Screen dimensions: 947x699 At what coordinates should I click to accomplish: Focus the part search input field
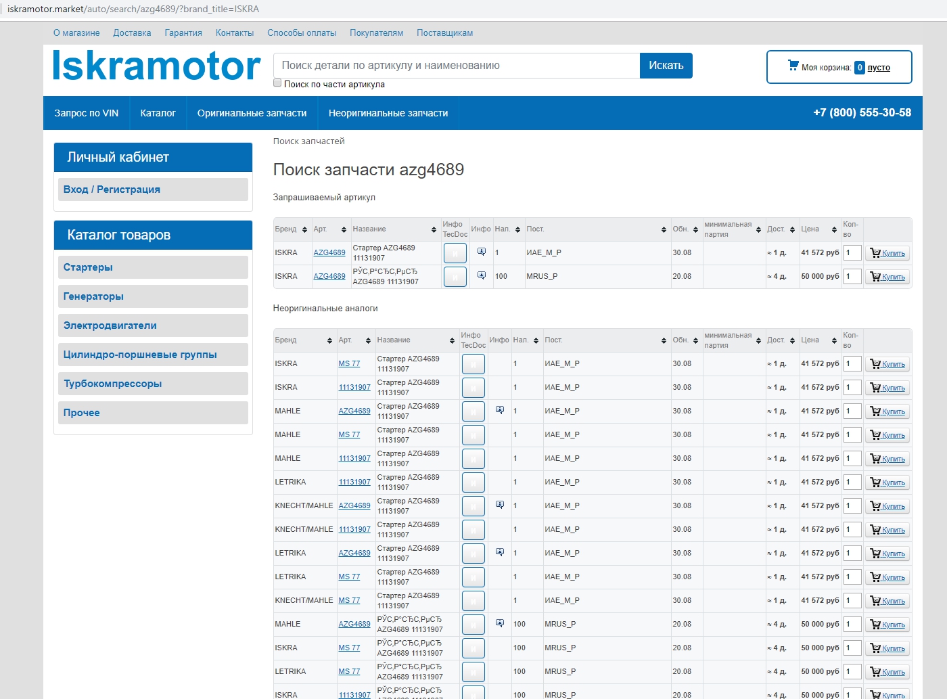click(x=457, y=66)
